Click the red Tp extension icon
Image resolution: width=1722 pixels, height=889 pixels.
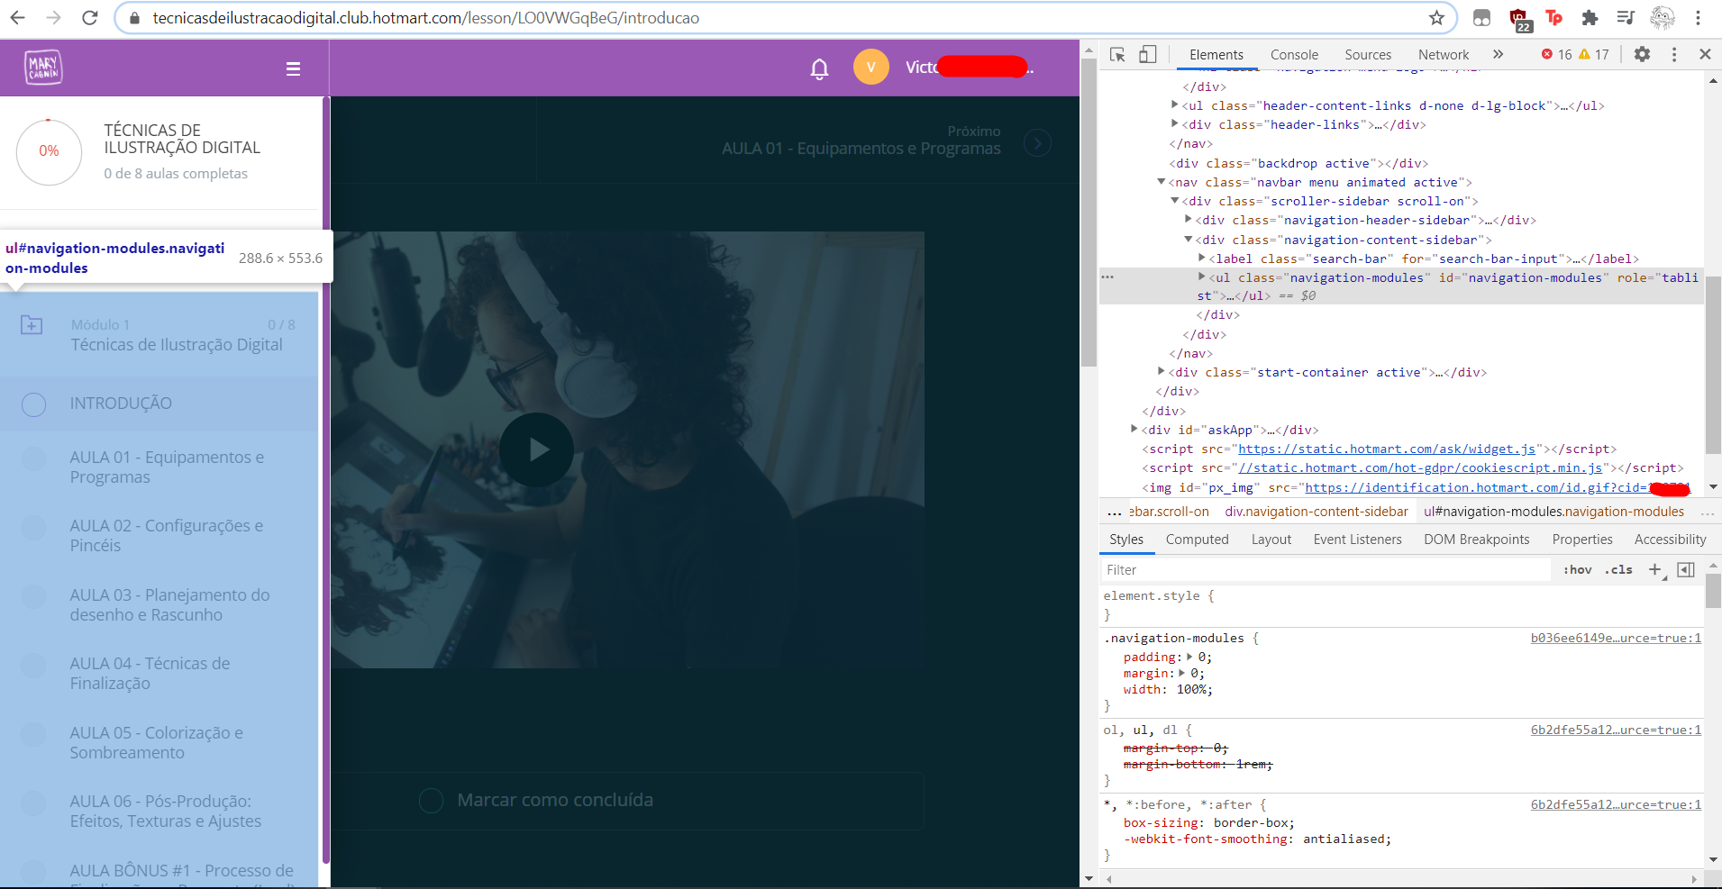click(x=1554, y=18)
